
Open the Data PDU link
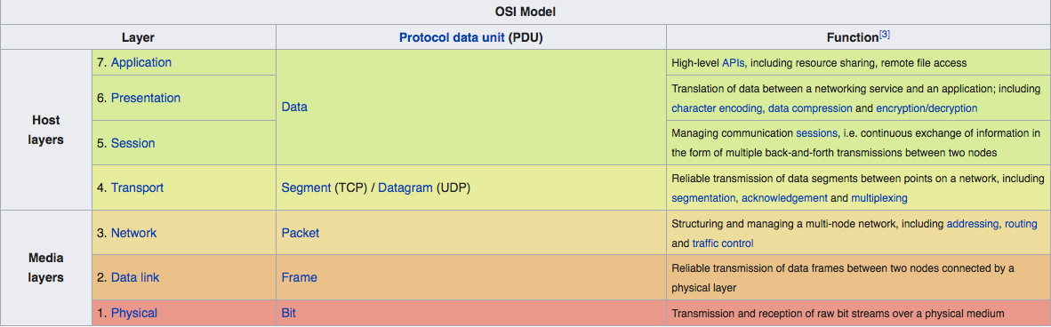295,107
